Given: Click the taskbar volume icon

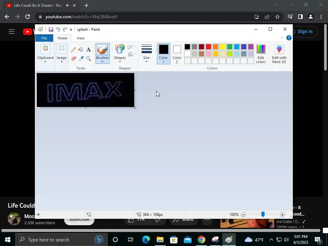Looking at the screenshot, I should [287, 240].
